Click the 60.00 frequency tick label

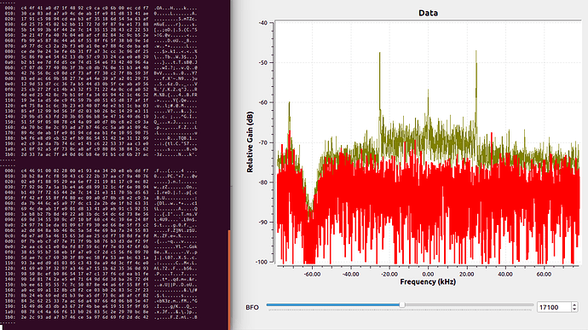(544, 274)
